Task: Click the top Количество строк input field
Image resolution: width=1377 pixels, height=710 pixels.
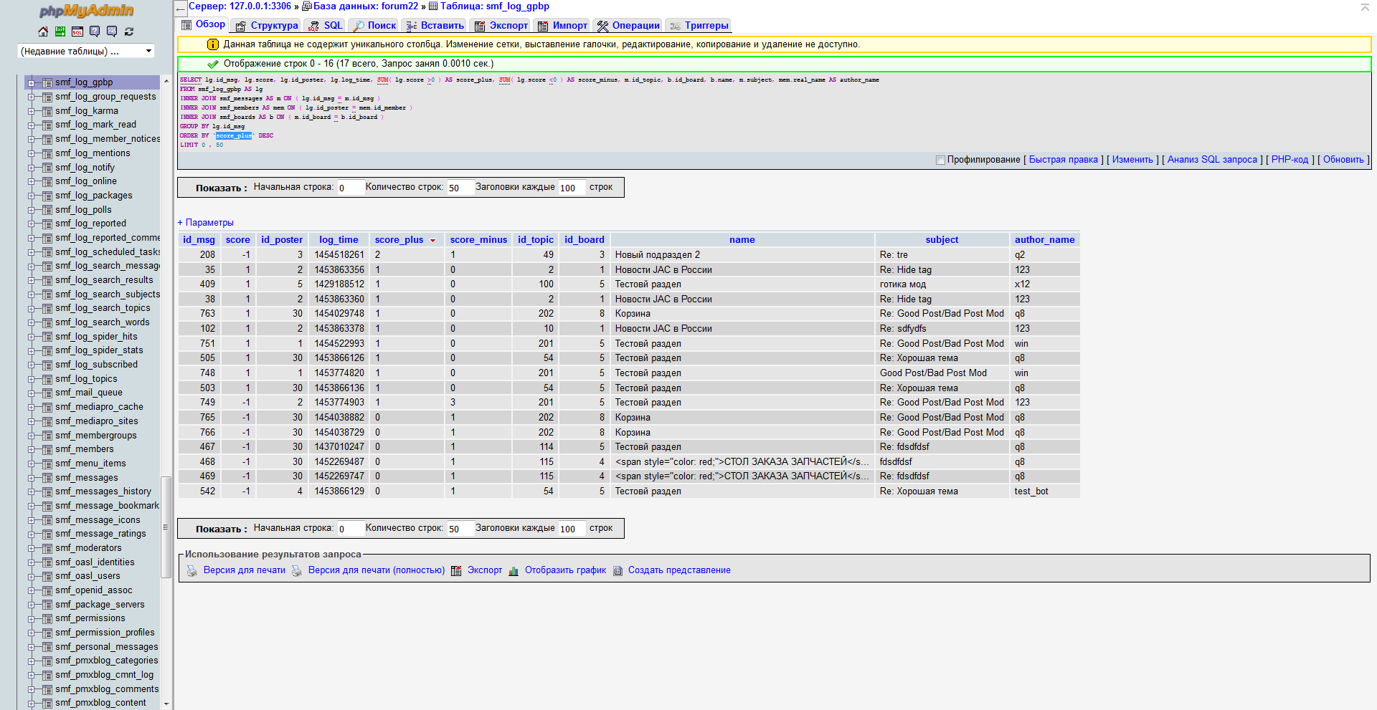Action: (x=459, y=188)
